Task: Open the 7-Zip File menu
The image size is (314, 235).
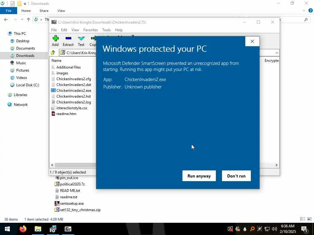Action: point(54,30)
